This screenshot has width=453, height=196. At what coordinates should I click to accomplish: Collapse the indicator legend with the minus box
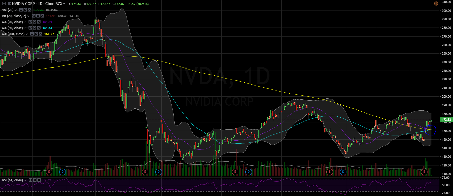coord(4,4)
